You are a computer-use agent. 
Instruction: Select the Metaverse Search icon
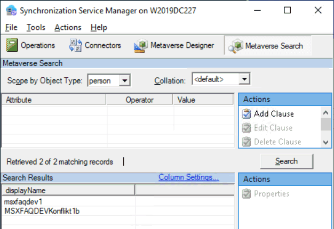click(x=235, y=46)
